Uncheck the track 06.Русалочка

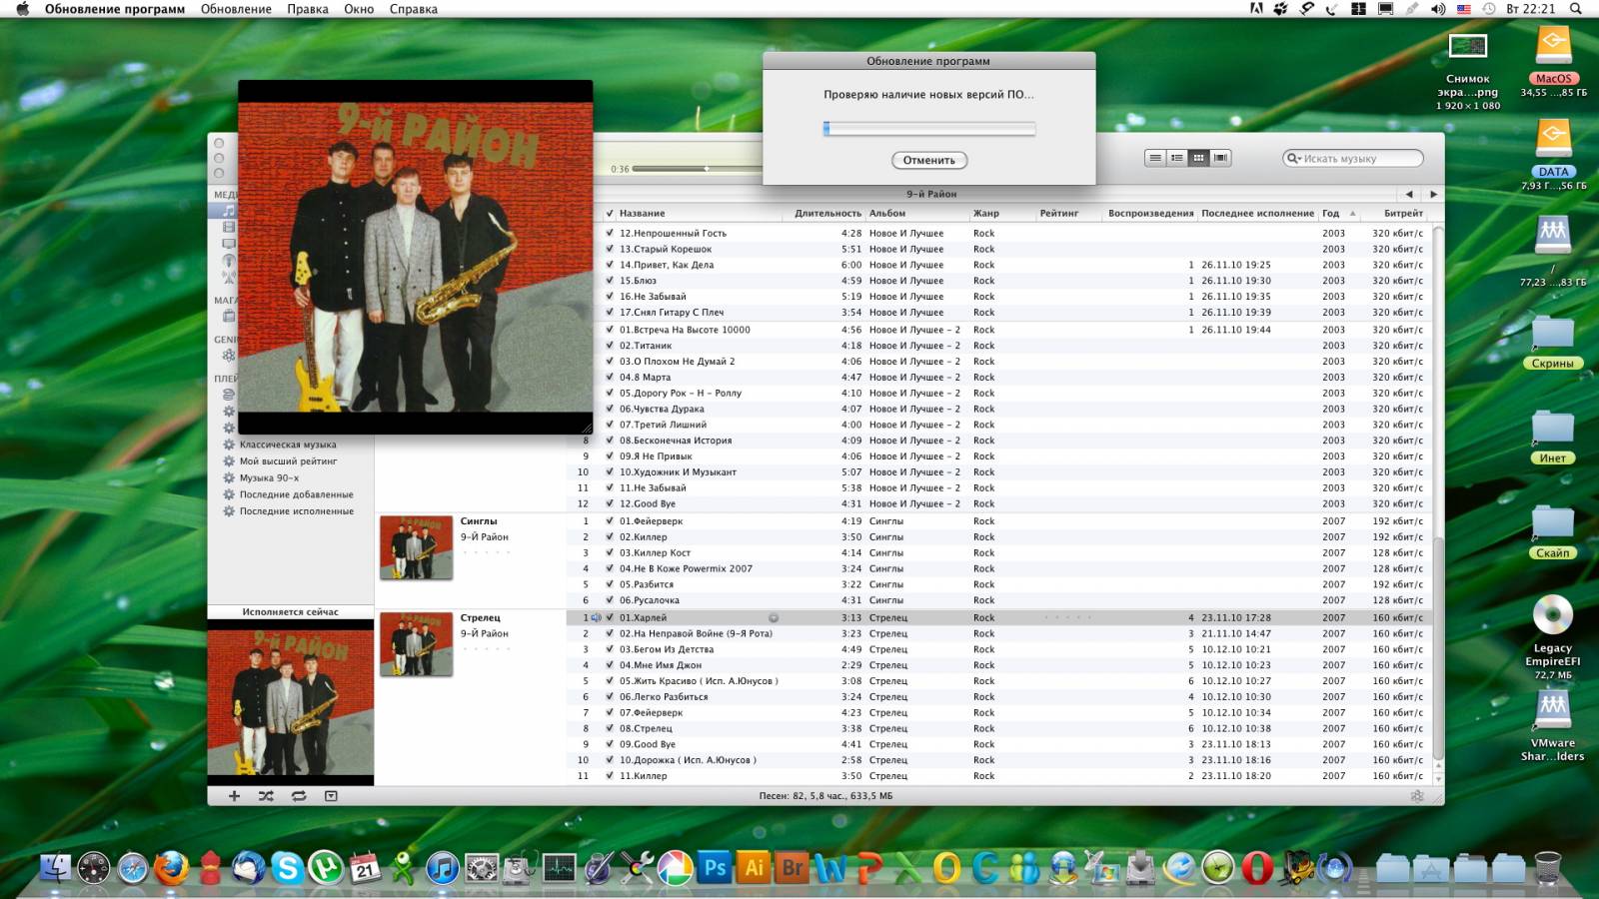(x=610, y=600)
